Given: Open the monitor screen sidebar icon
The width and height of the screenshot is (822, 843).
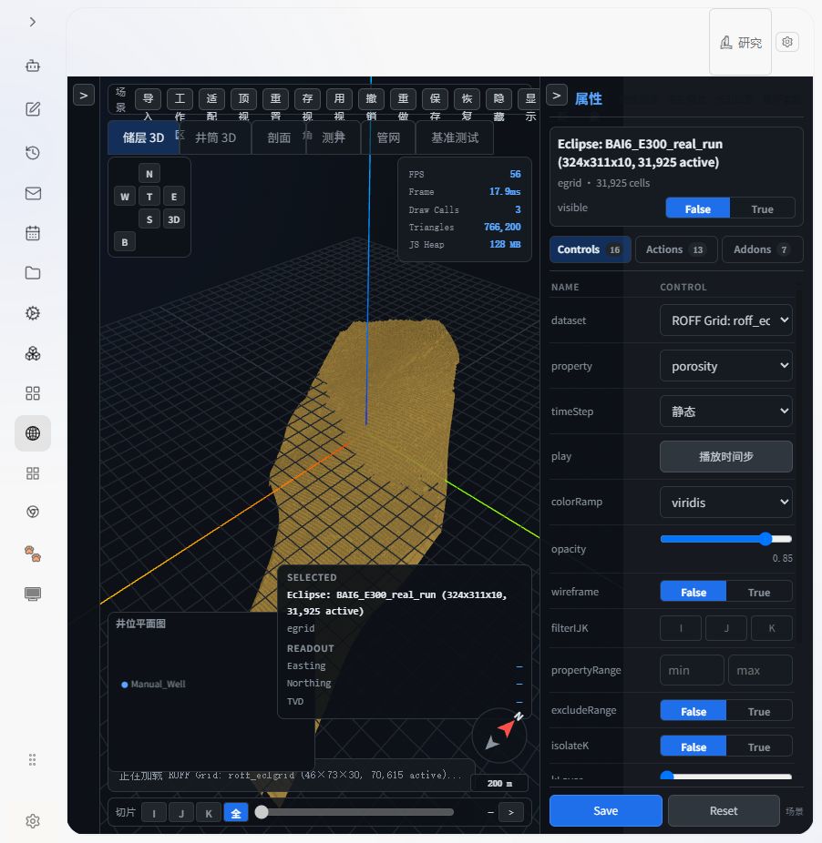Looking at the screenshot, I should pyautogui.click(x=33, y=594).
